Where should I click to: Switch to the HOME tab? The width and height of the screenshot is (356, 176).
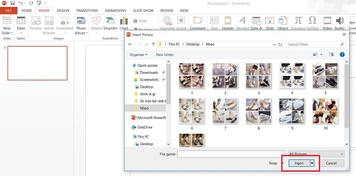(27, 11)
